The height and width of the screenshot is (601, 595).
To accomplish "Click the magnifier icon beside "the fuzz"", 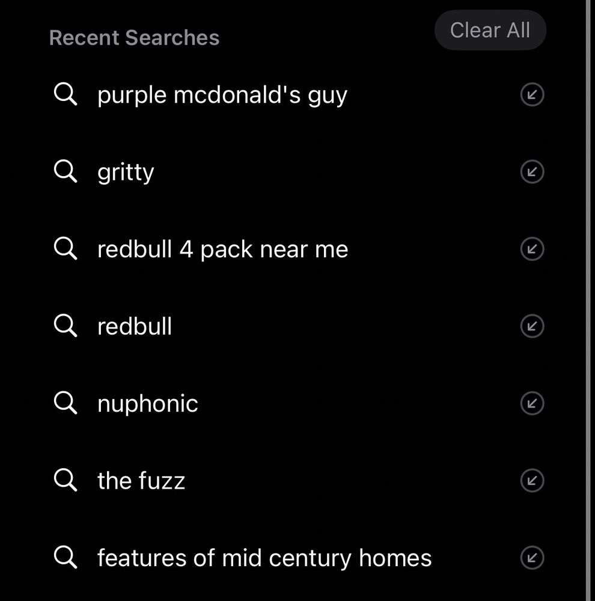I will pyautogui.click(x=66, y=480).
